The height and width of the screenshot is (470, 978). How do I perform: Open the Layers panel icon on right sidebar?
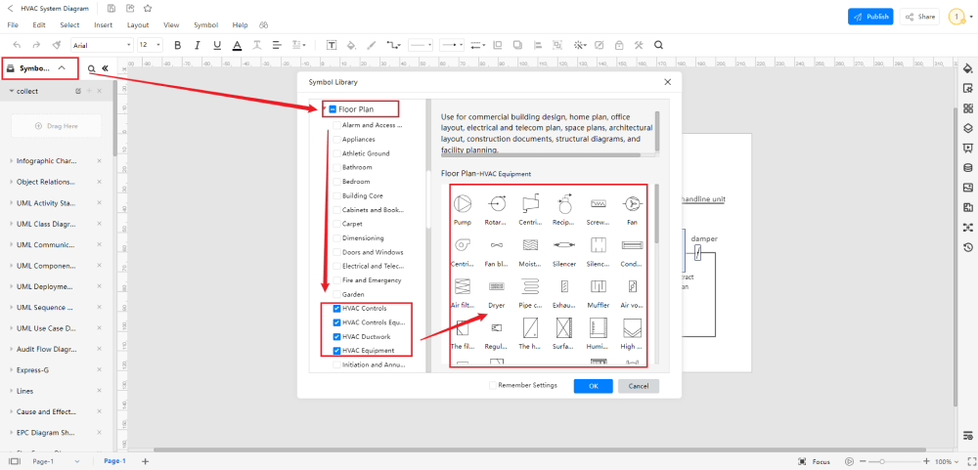click(x=968, y=127)
